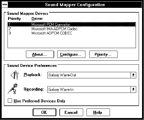This screenshot has height=120, width=144.
Task: Click the Cancel button
Action: click(x=71, y=112)
